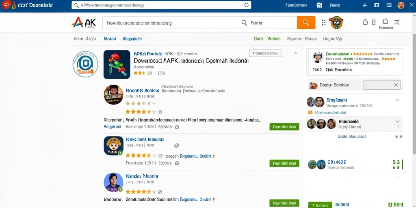
Task: Click the green button in the Kendor Noonia row
Action: pos(284,203)
